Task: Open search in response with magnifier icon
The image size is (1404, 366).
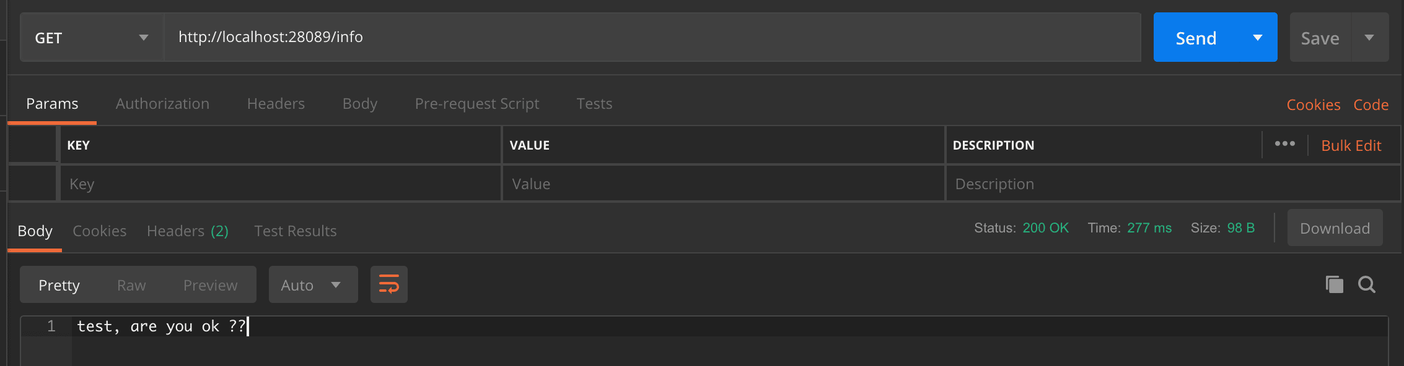Action: (x=1366, y=284)
